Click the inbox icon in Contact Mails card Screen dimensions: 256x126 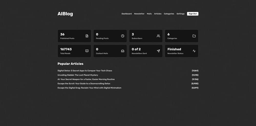(123, 51)
